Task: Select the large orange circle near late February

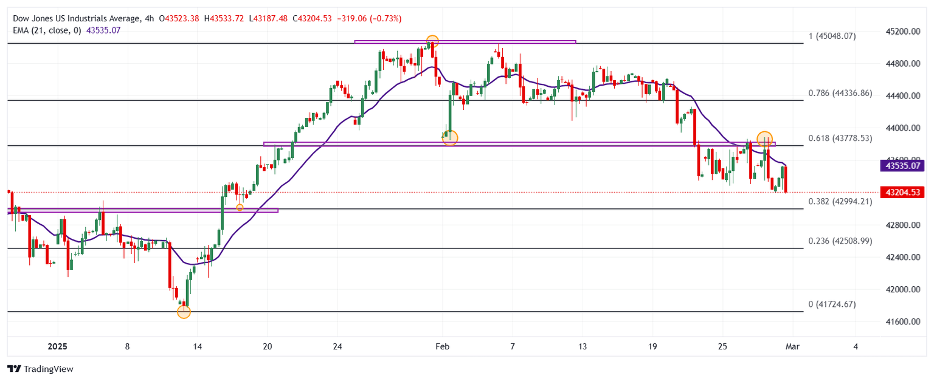Action: click(765, 138)
